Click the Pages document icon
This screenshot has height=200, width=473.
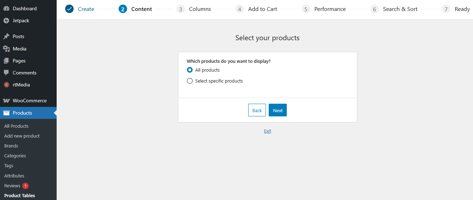[x=6, y=61]
